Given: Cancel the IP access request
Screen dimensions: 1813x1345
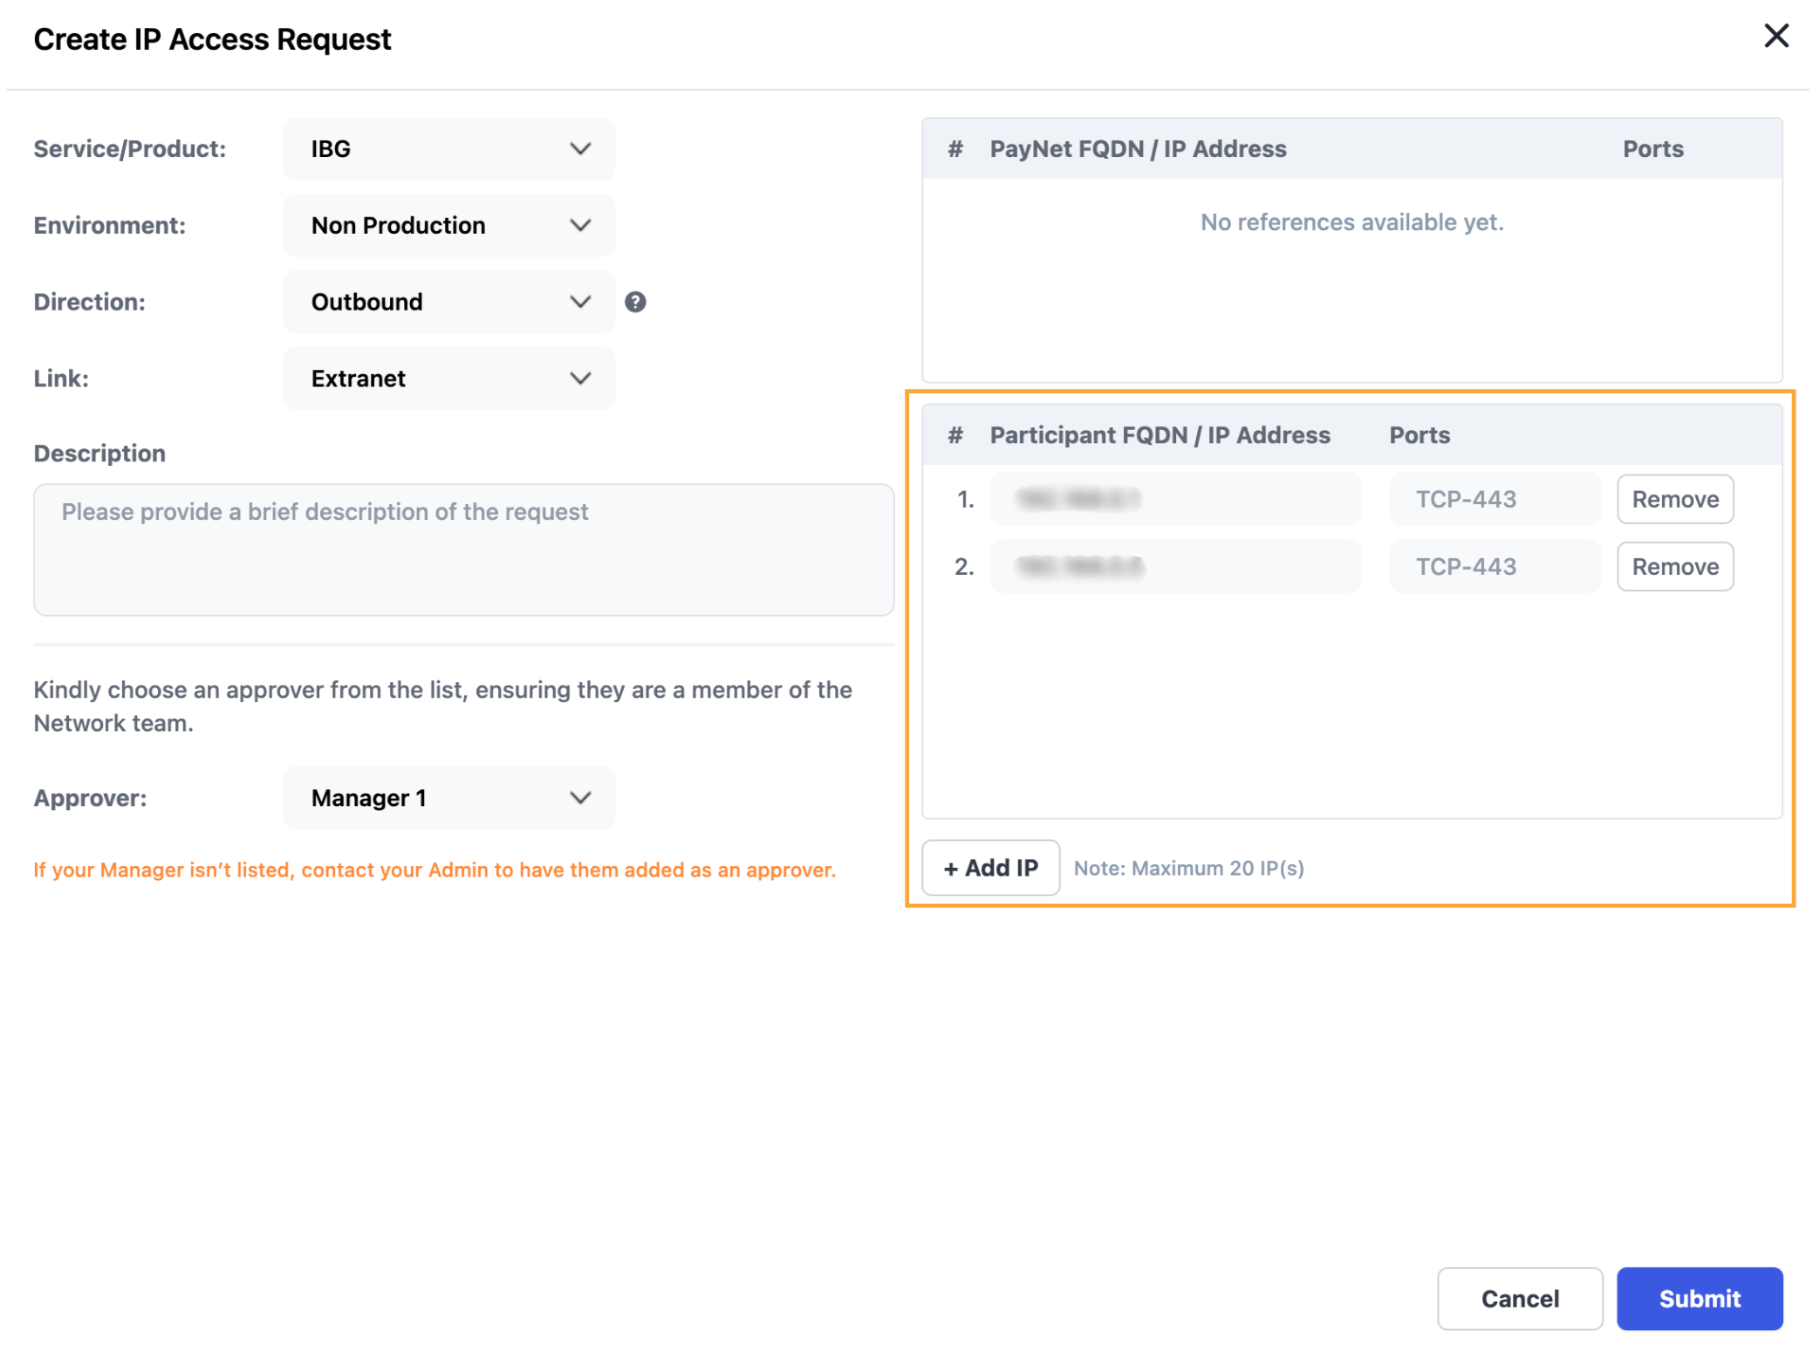Looking at the screenshot, I should pos(1519,1299).
